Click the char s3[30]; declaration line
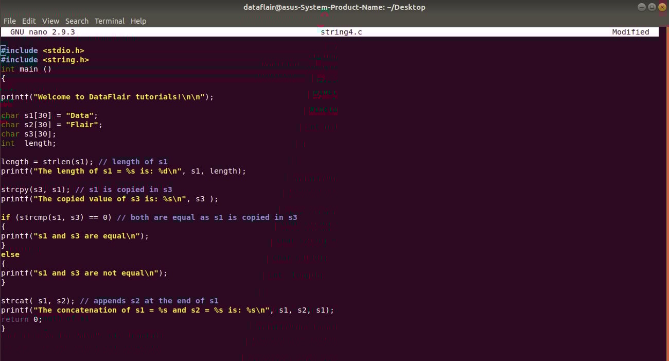Image resolution: width=669 pixels, height=361 pixels. [x=29, y=134]
